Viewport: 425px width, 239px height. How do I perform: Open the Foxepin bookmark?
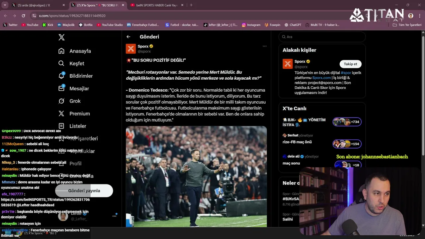[x=272, y=25]
